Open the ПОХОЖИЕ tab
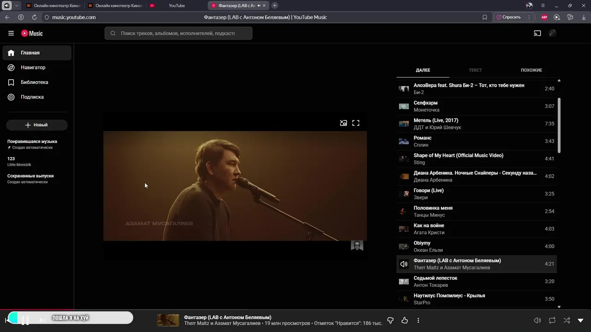Image resolution: width=591 pixels, height=332 pixels. coord(531,70)
